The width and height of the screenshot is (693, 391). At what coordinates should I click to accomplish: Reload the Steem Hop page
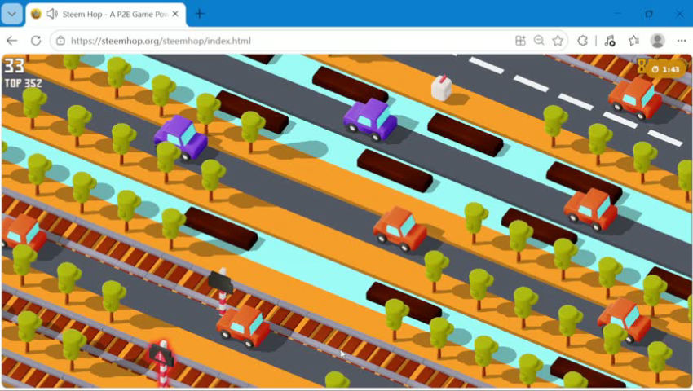[36, 41]
